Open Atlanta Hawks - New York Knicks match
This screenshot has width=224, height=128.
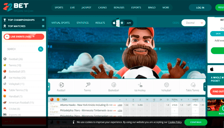(x=84, y=105)
